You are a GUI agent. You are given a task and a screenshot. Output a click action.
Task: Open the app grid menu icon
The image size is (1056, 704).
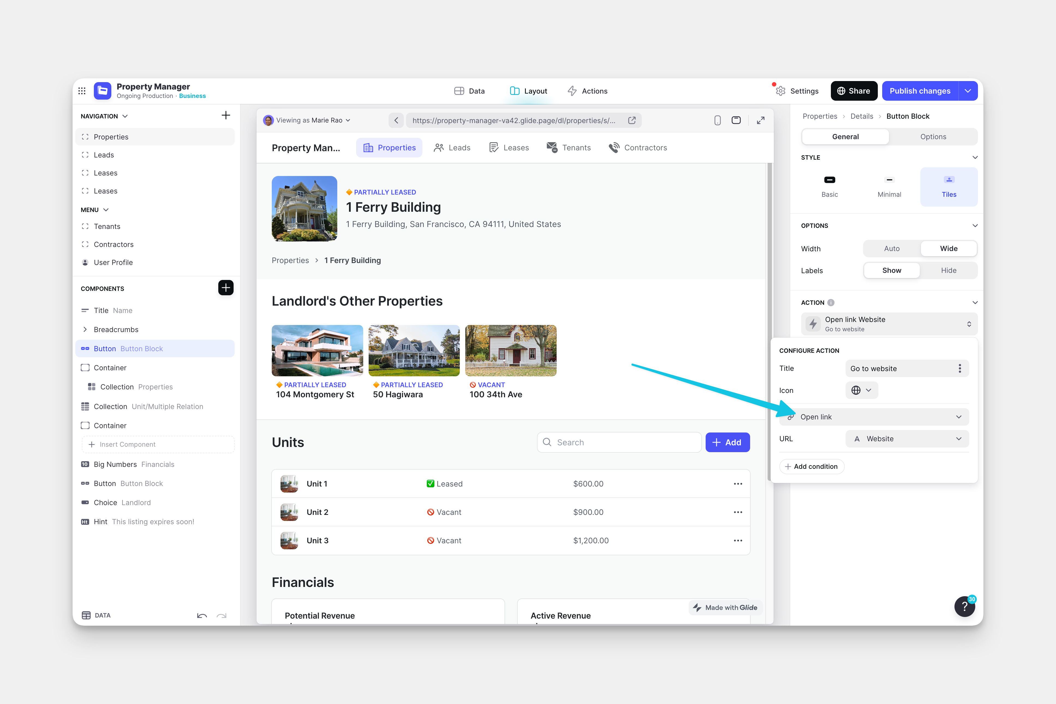pyautogui.click(x=82, y=91)
